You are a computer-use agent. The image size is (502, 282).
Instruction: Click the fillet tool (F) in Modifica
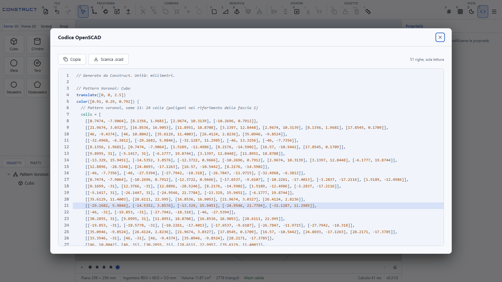[x=214, y=12]
